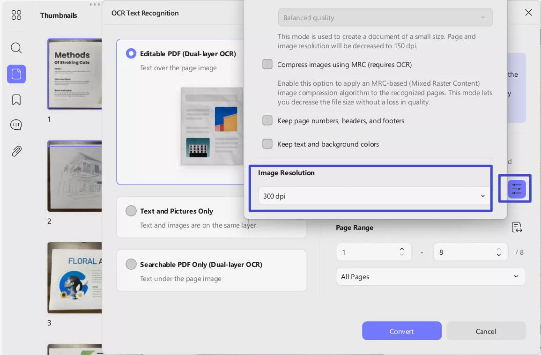The image size is (541, 355).
Task: Select the FLORAL page 3 thumbnail
Action: coord(75,278)
